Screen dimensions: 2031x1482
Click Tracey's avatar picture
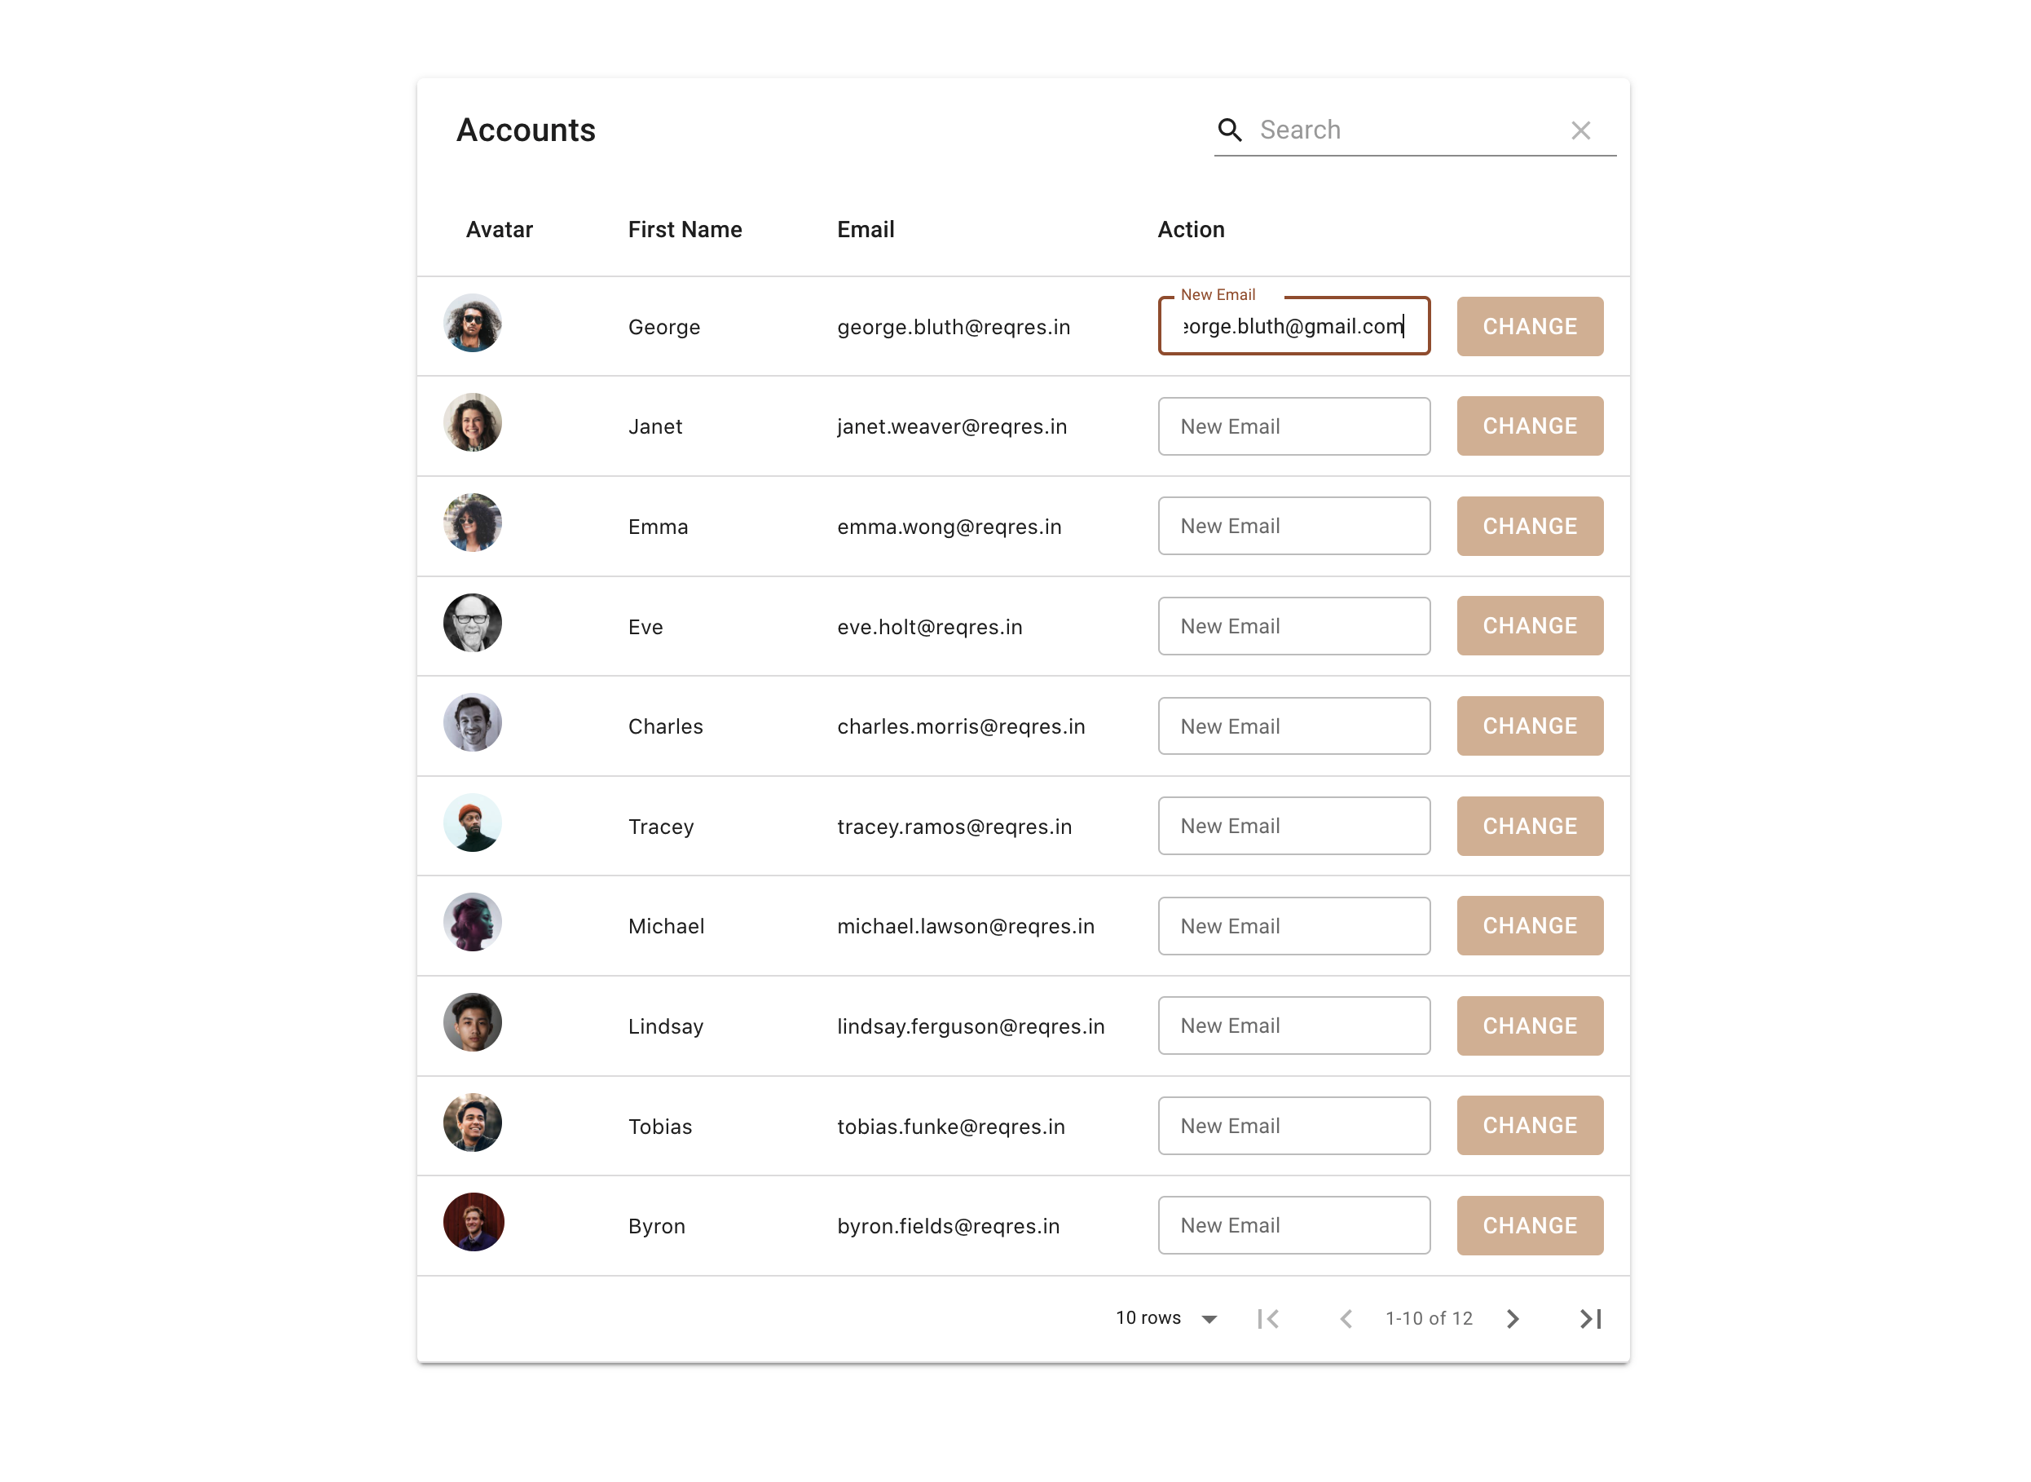(x=473, y=823)
